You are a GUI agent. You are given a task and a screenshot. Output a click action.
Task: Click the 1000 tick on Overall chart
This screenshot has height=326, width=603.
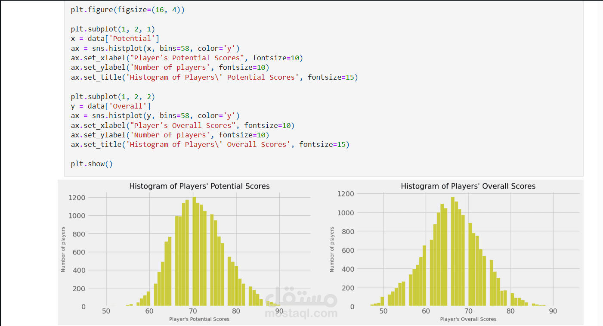345,213
